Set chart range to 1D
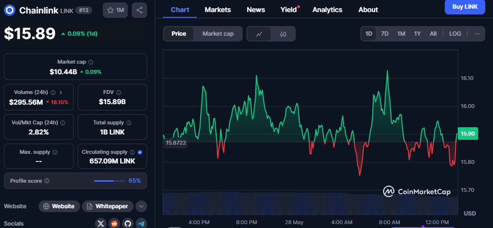 (x=369, y=34)
